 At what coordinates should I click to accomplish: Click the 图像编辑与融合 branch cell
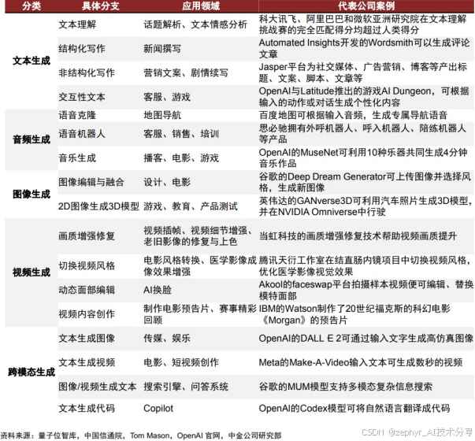point(91,182)
